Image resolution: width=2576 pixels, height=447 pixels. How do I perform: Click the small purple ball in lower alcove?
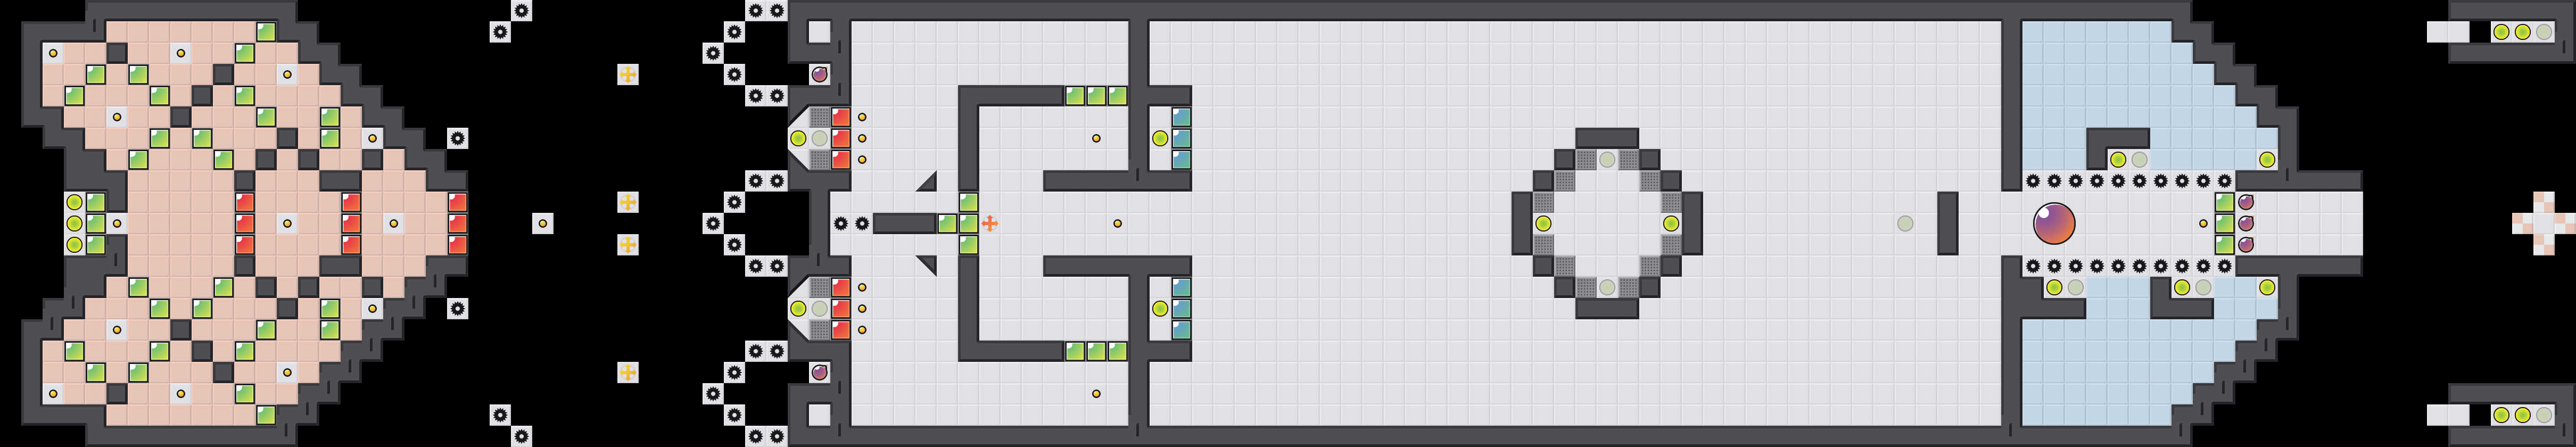click(819, 372)
